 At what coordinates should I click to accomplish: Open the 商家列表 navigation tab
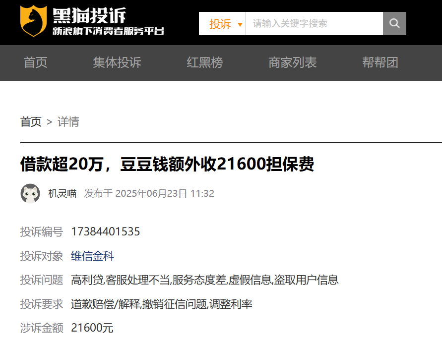(x=292, y=62)
